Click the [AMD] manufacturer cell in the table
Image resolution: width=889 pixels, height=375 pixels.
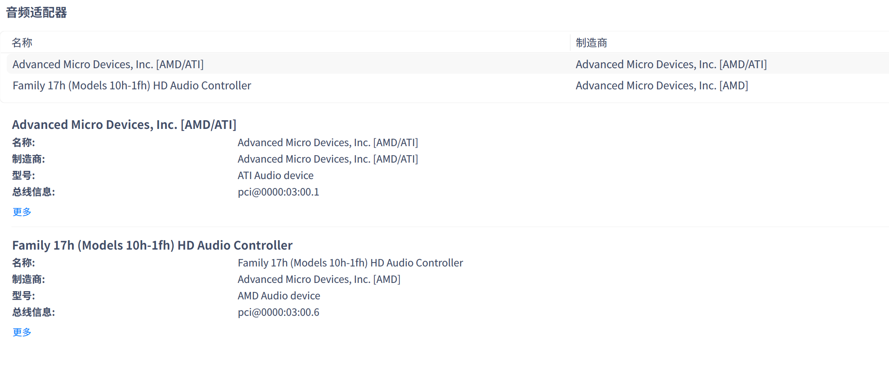(x=662, y=85)
